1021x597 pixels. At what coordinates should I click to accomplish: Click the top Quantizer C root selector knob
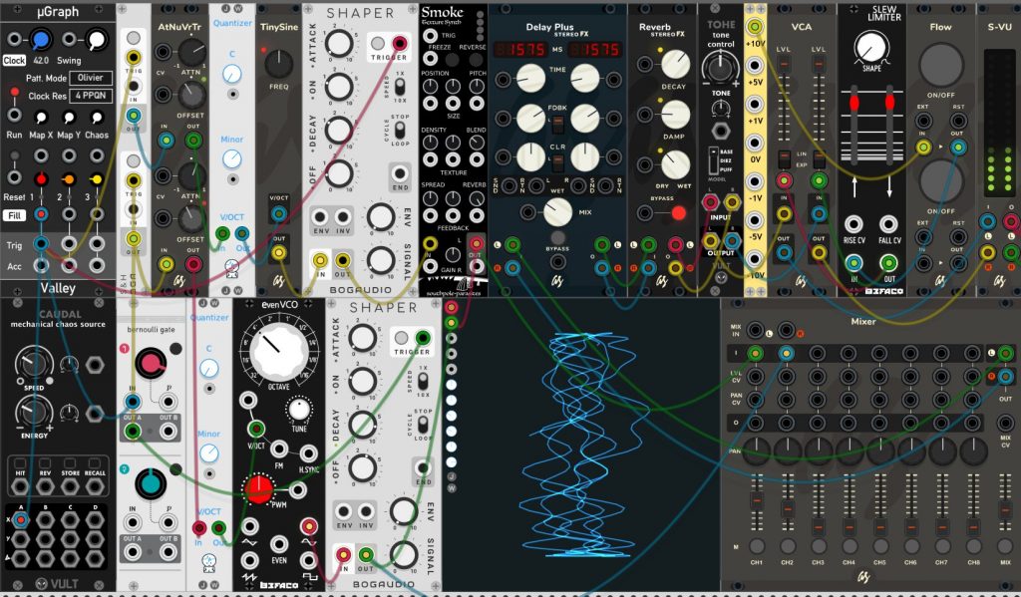click(231, 74)
